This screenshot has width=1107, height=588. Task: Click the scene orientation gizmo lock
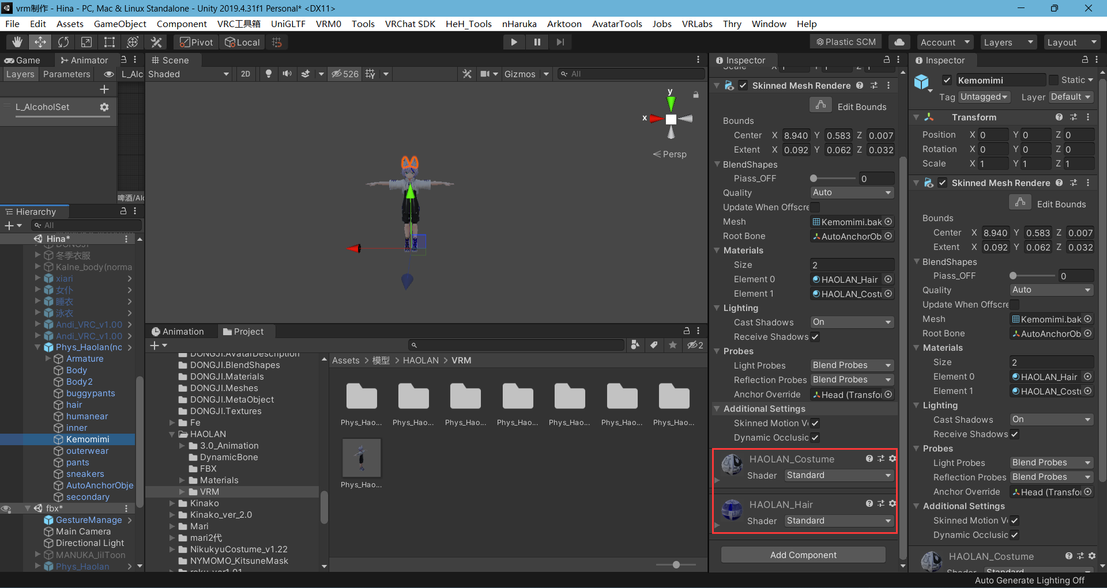click(696, 95)
